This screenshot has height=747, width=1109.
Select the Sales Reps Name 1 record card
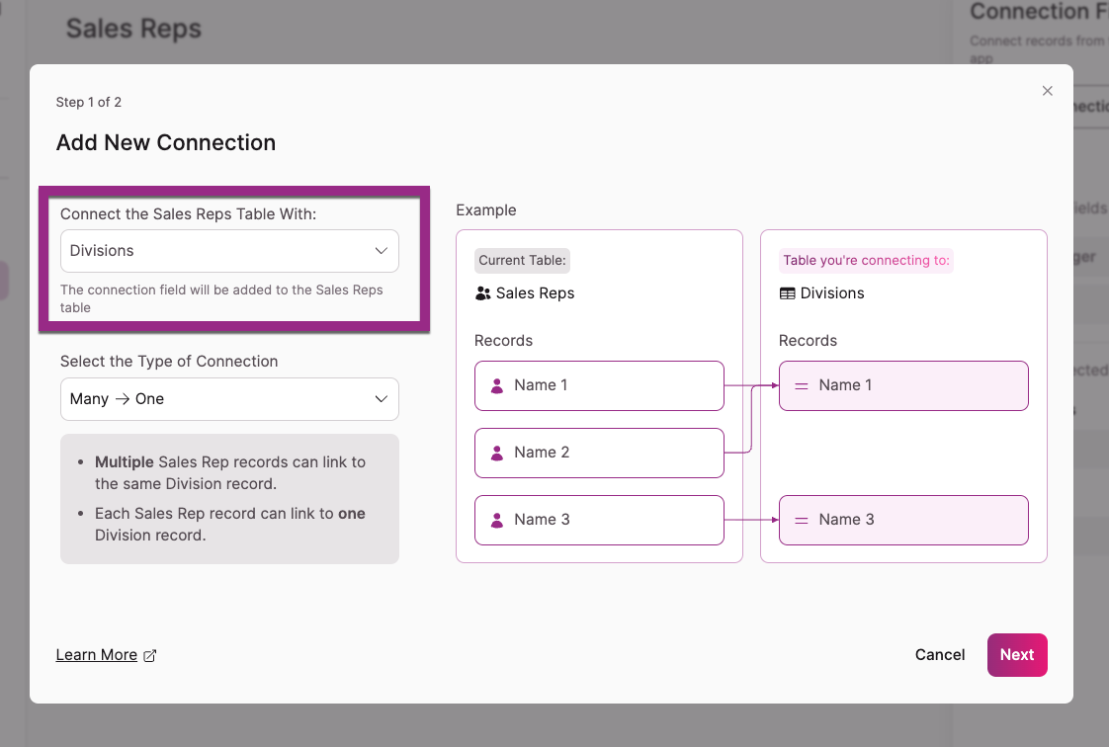tap(599, 386)
